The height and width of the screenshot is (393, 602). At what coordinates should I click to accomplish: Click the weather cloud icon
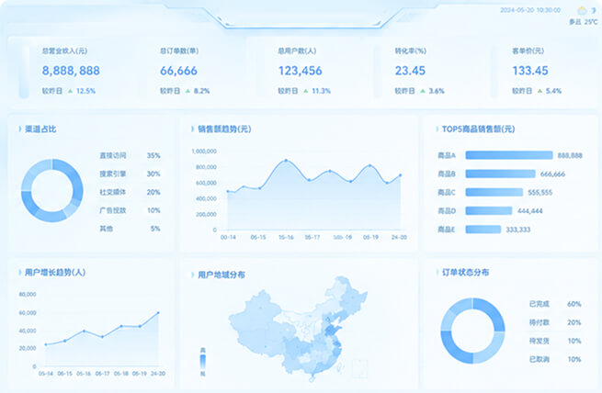click(583, 11)
